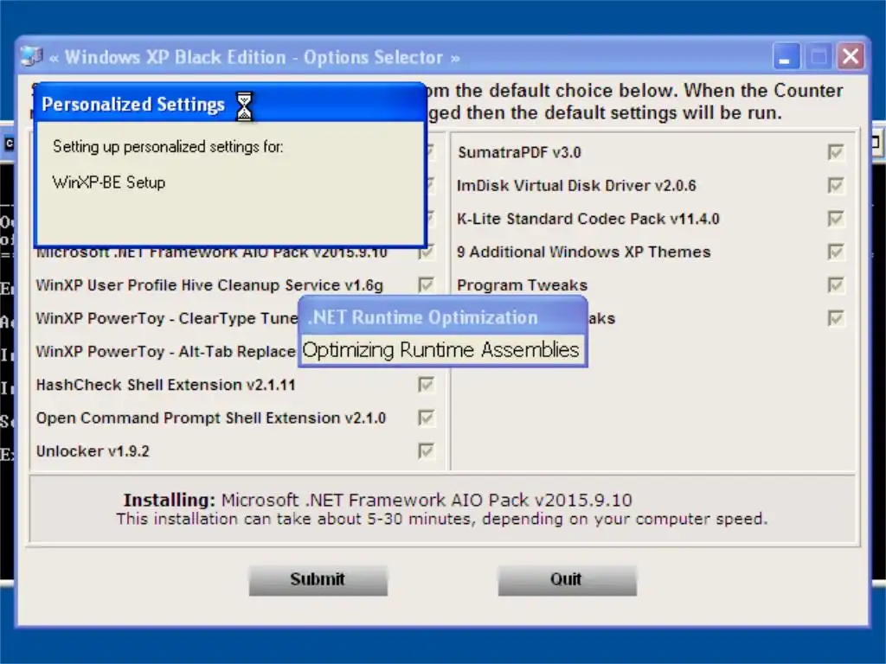Click the hourglass icon in Personalized Settings
This screenshot has width=886, height=664.
tap(244, 106)
